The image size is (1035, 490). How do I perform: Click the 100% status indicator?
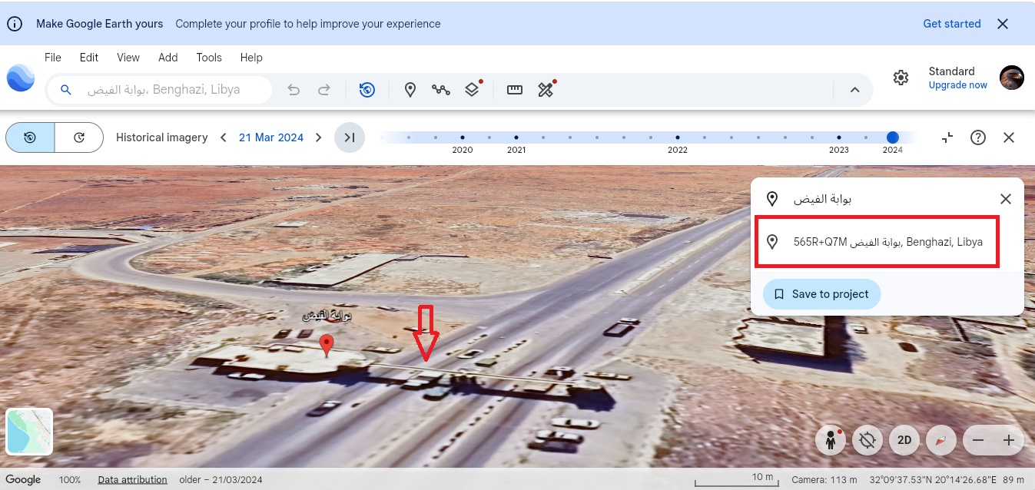tap(70, 479)
